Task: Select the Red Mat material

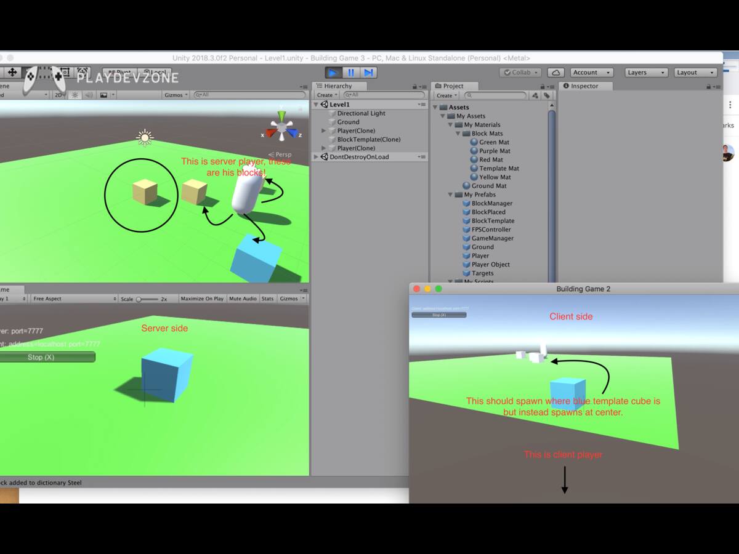Action: [x=491, y=159]
